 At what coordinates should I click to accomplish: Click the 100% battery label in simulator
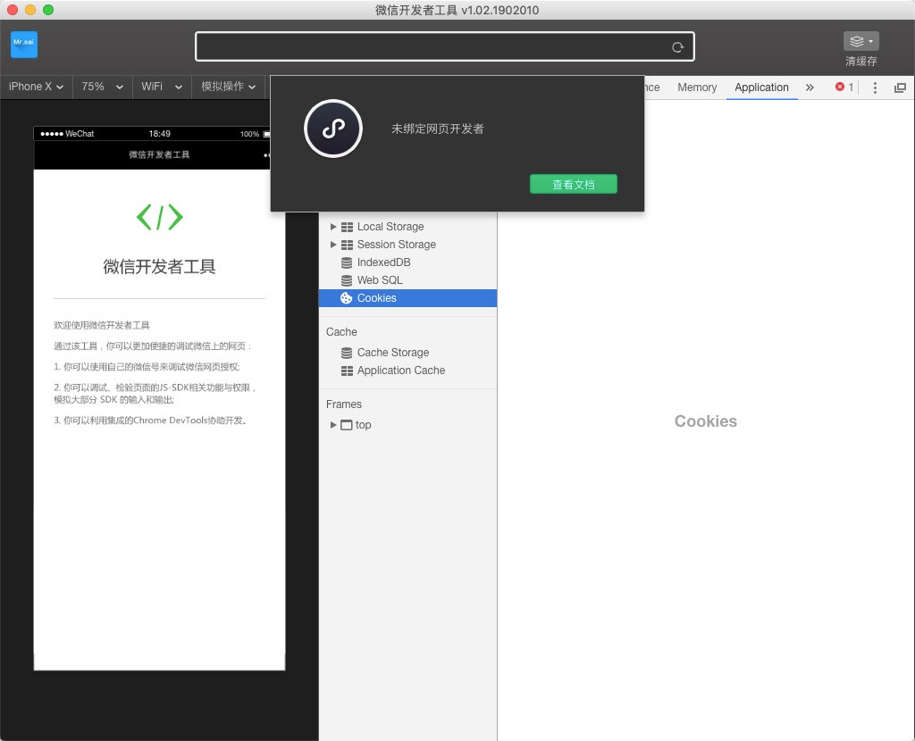249,134
